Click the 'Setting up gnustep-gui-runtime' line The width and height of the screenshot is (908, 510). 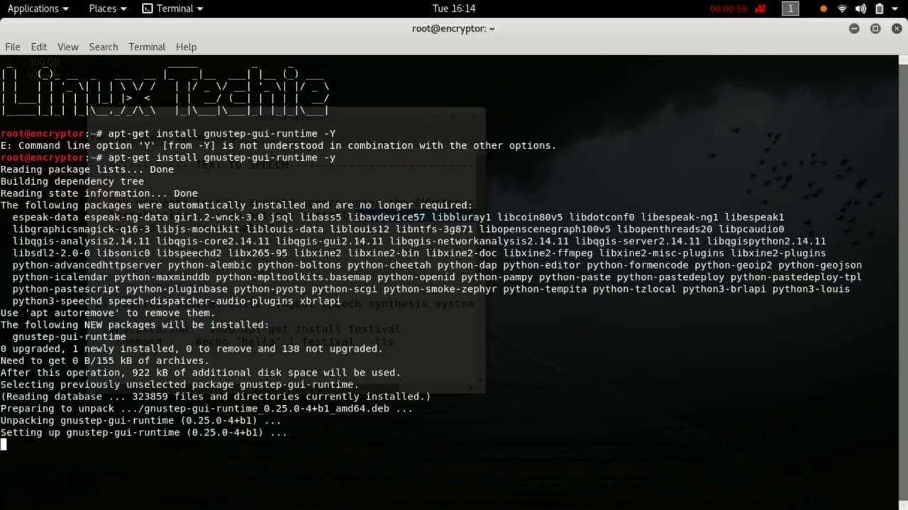(x=144, y=433)
